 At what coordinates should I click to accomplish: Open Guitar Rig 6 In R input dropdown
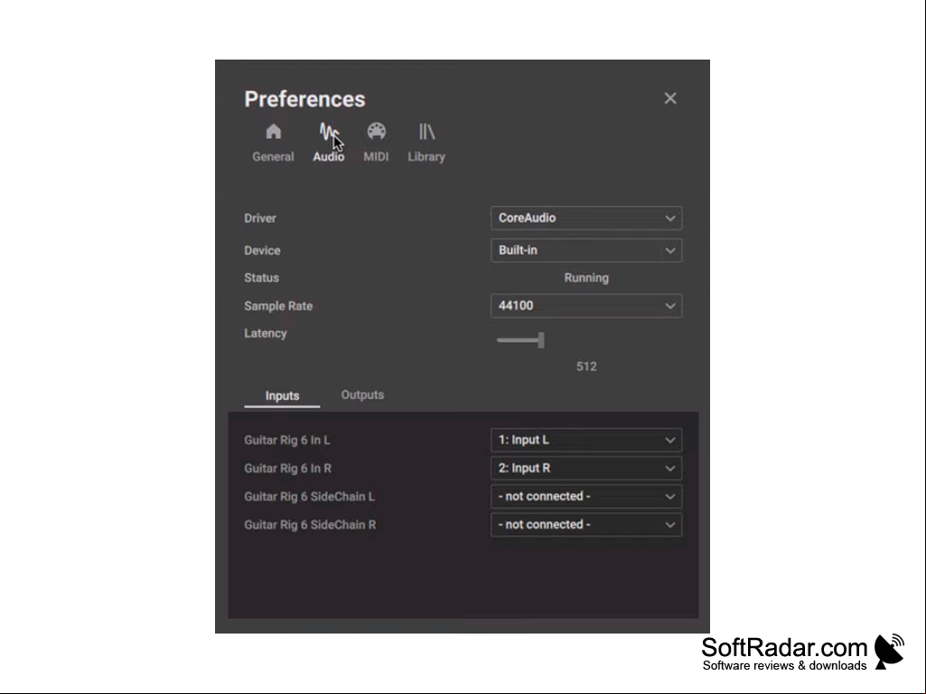(586, 468)
